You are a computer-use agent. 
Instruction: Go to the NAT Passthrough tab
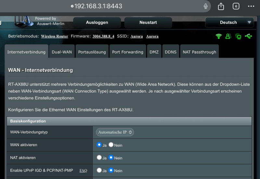coord(199,52)
